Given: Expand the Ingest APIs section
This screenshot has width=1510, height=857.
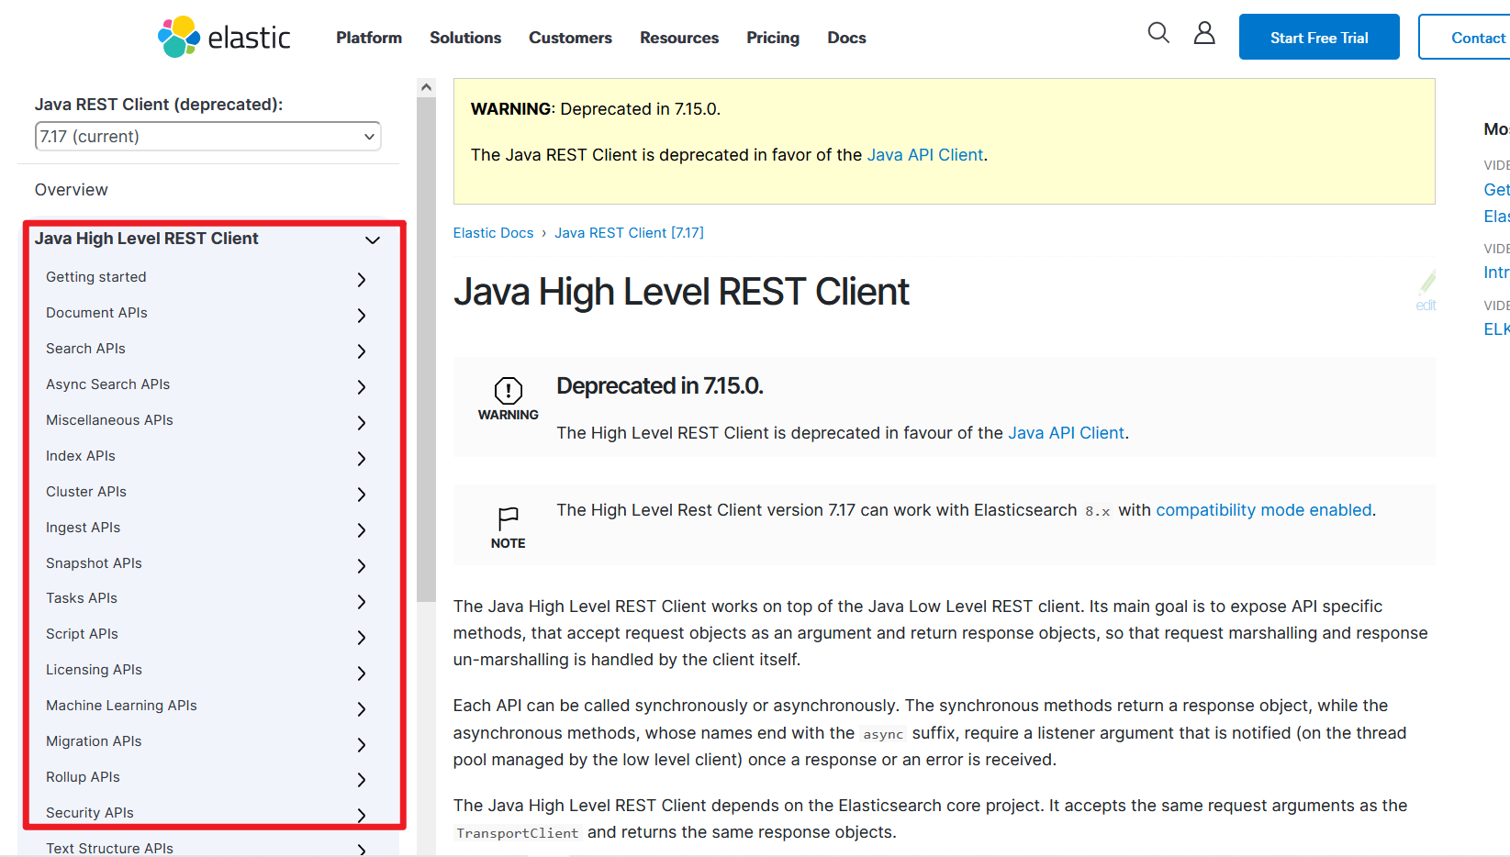Looking at the screenshot, I should point(362,530).
